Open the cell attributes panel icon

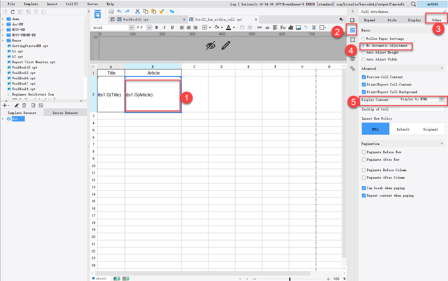coord(353,30)
